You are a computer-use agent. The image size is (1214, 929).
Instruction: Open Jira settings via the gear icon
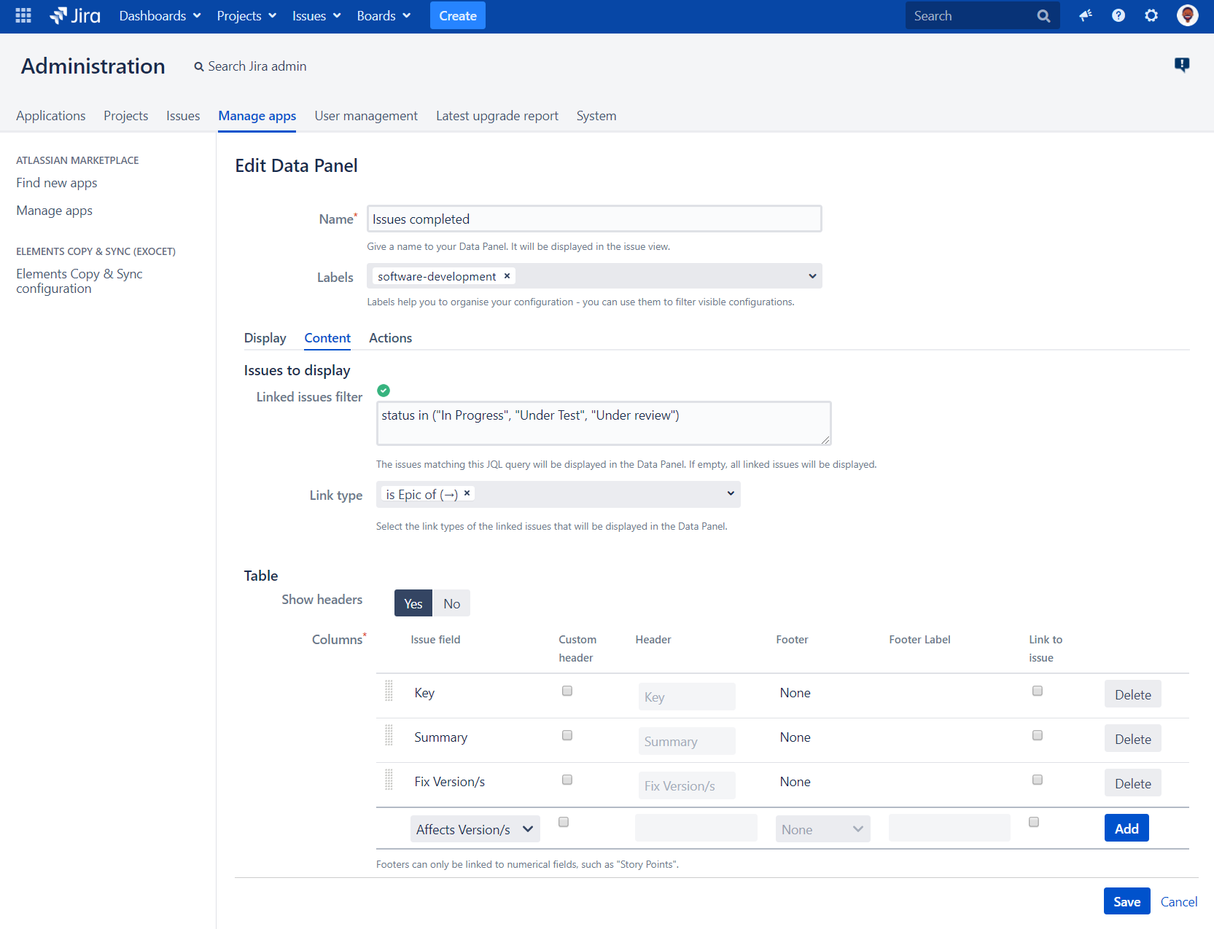[1151, 15]
